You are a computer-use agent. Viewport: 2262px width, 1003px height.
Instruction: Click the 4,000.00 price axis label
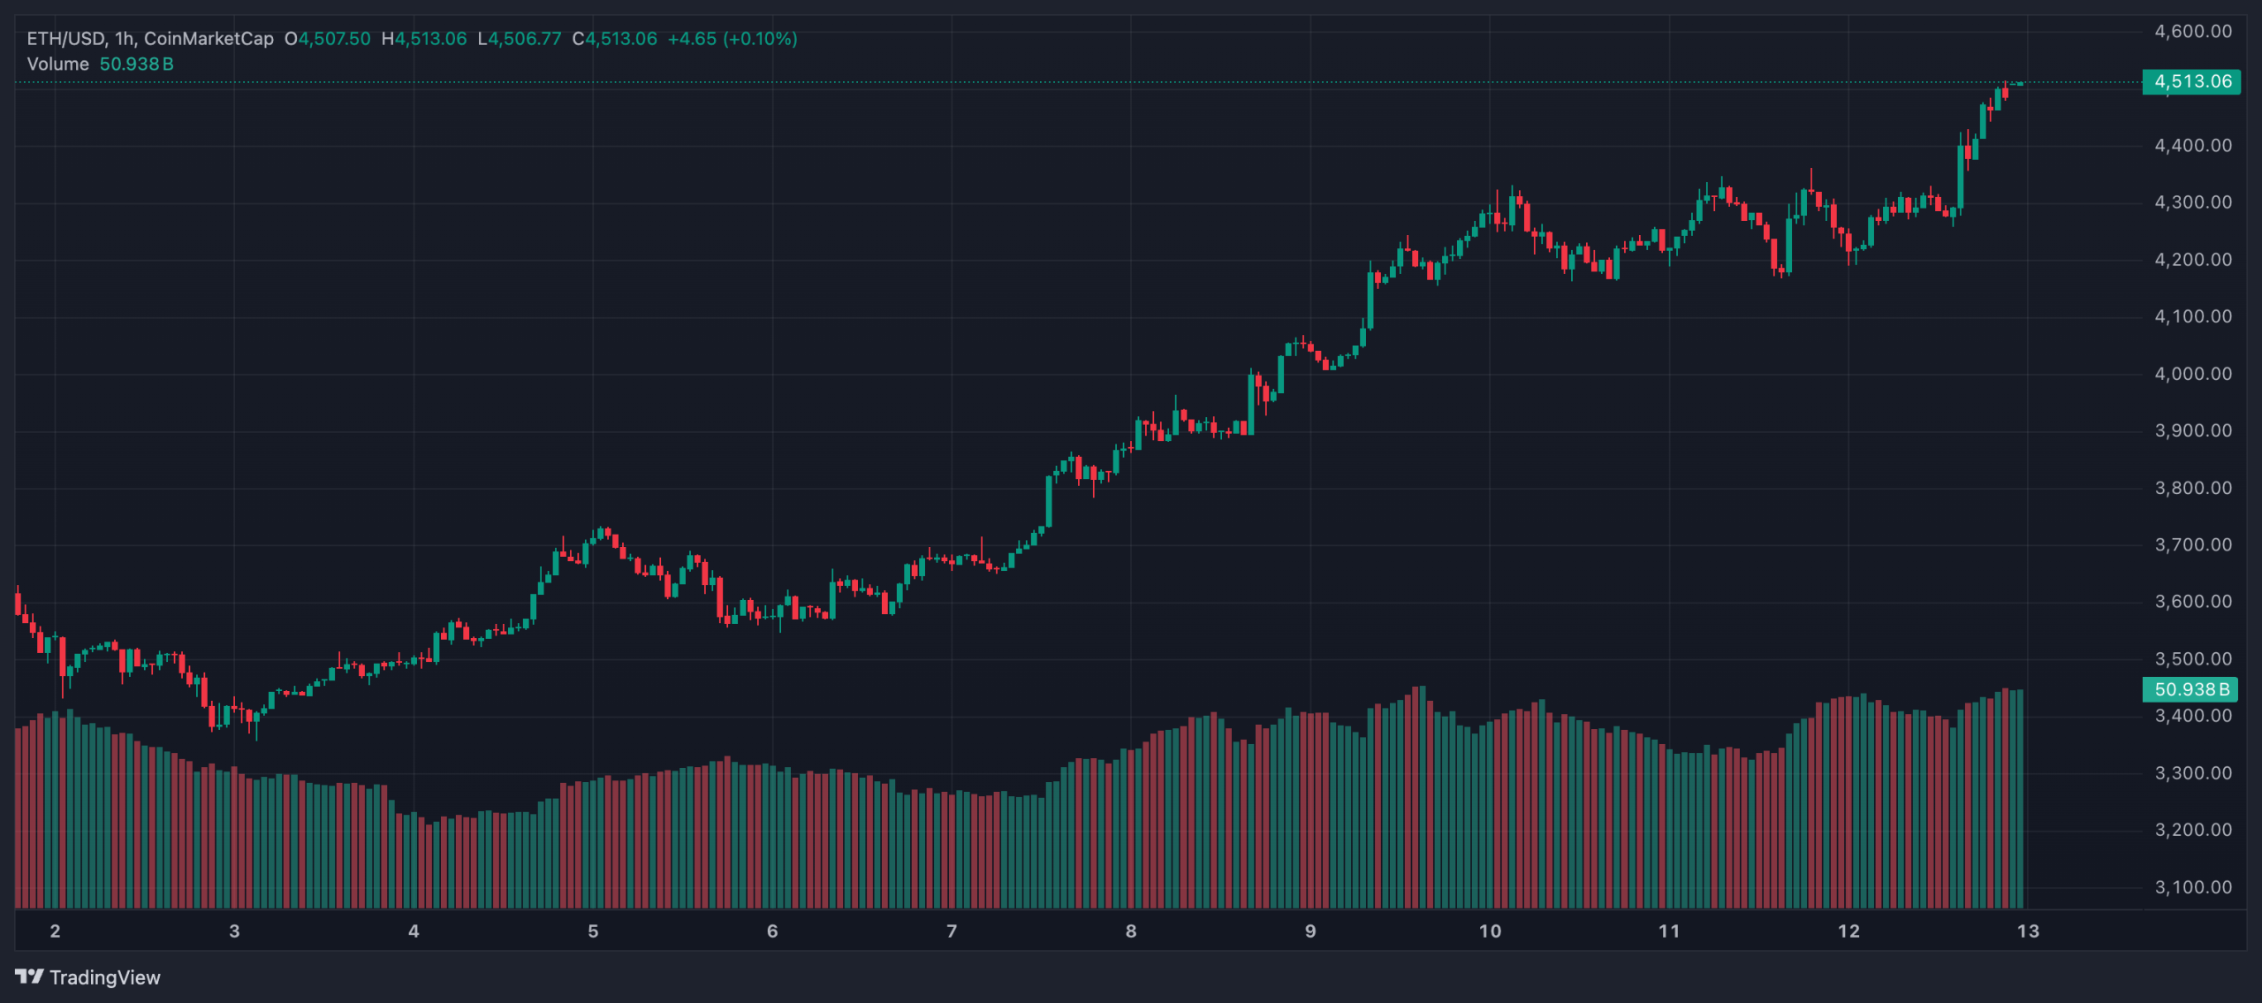[x=2193, y=374]
